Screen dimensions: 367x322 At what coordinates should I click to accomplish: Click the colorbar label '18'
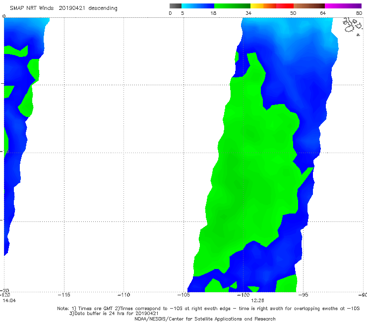click(213, 13)
